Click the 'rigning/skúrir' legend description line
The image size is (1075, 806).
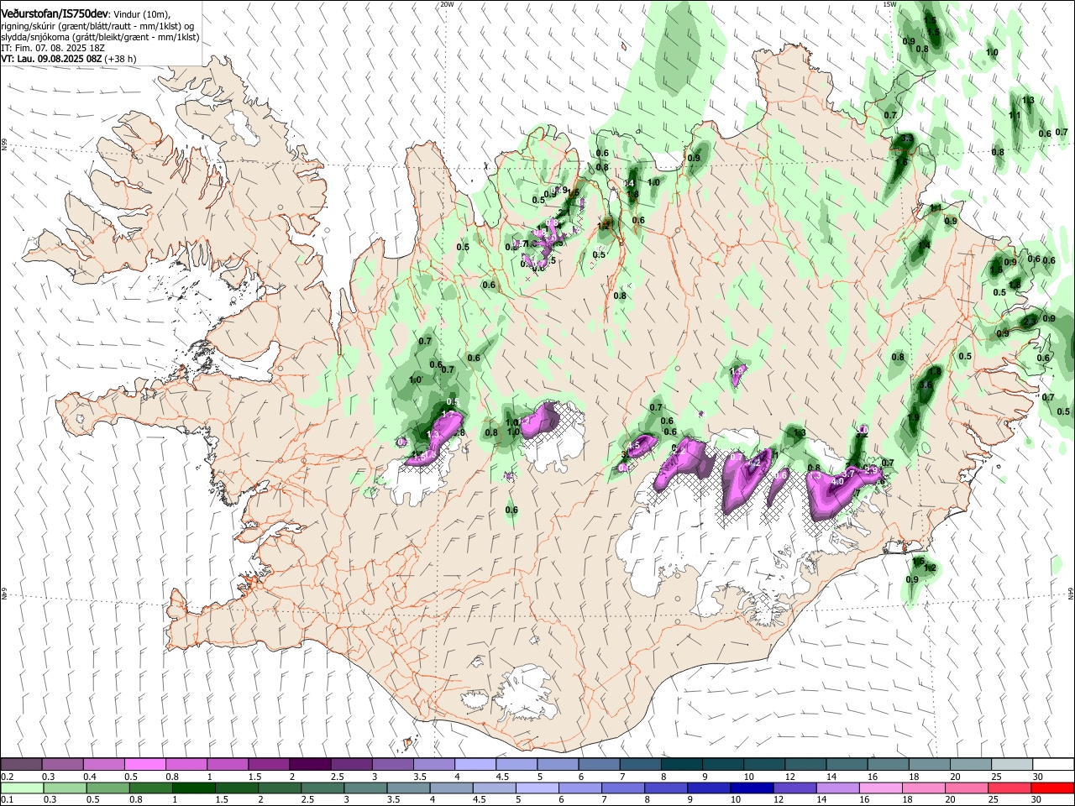pyautogui.click(x=98, y=26)
